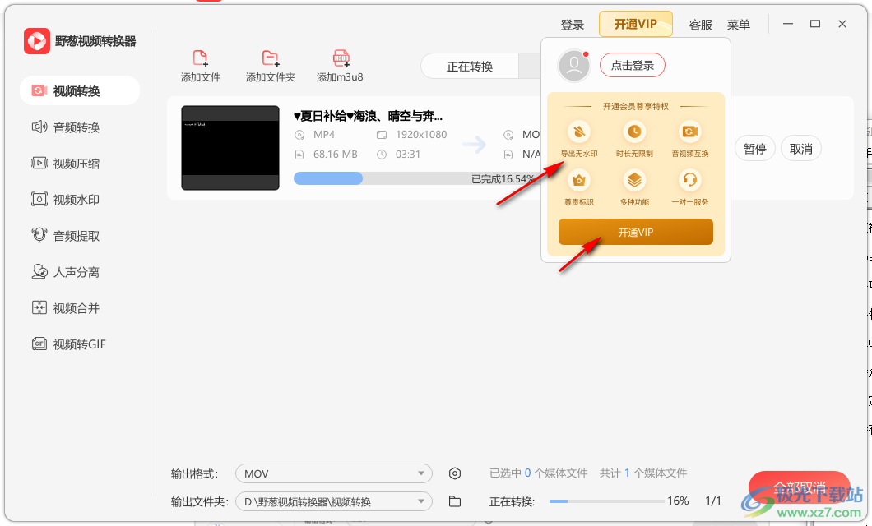Click the output format settings icon

(455, 473)
